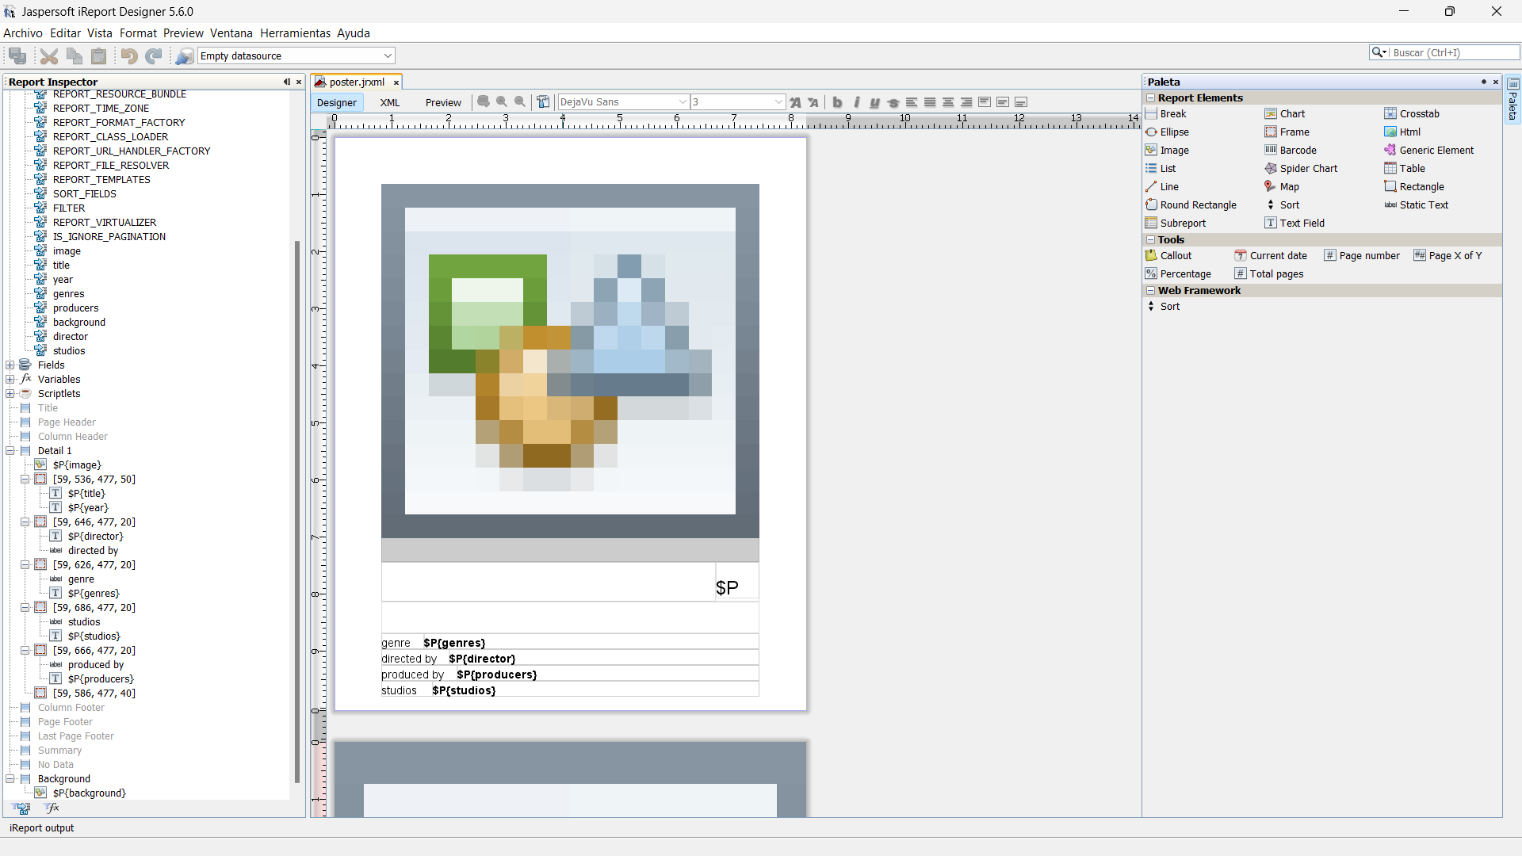
Task: Pick the Page X of Y tool
Action: click(1447, 255)
